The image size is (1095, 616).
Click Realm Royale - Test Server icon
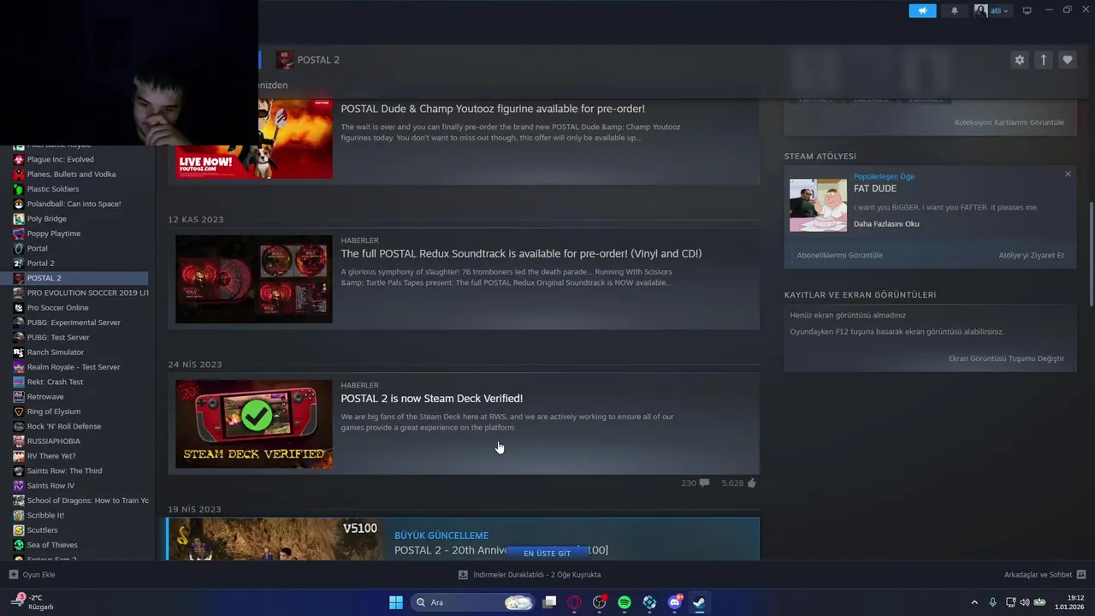pyautogui.click(x=19, y=367)
